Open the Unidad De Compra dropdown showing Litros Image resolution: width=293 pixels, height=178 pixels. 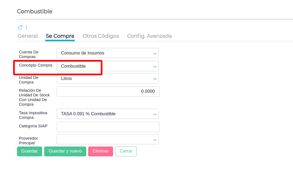coord(108,79)
